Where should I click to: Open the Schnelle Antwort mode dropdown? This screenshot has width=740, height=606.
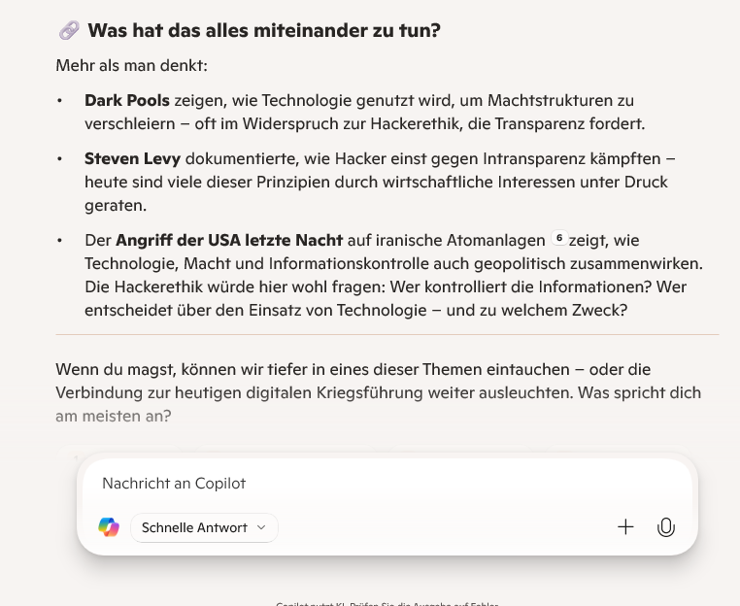coord(204,527)
